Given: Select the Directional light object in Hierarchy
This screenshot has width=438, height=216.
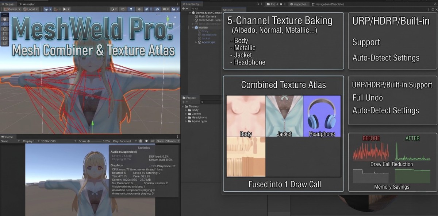Looking at the screenshot, I should (x=208, y=20).
